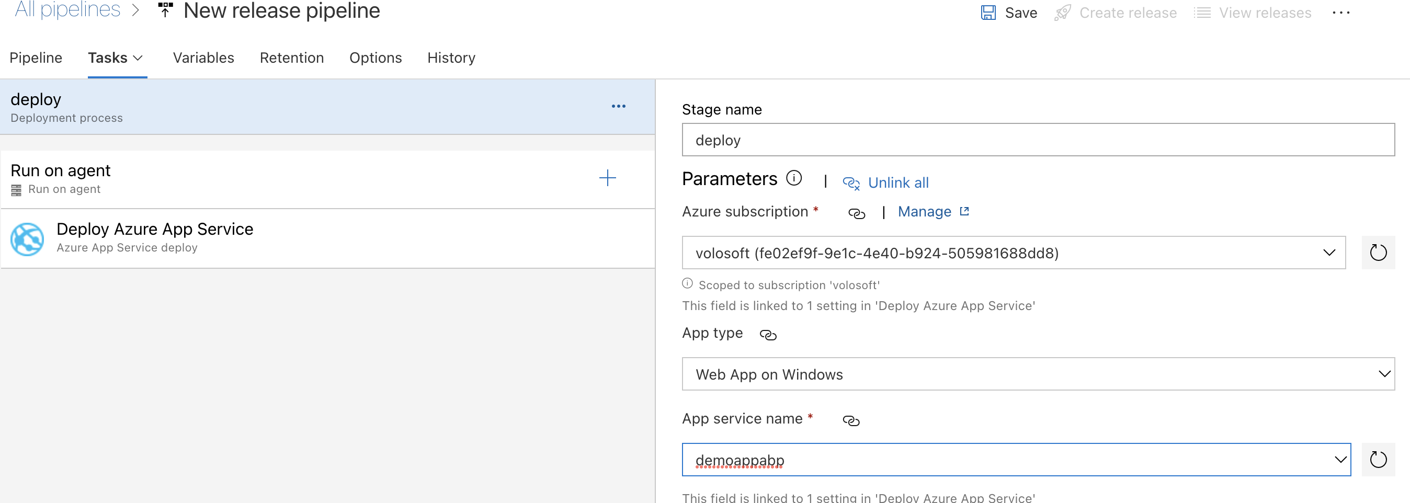This screenshot has width=1410, height=503.
Task: Open the deploy stage ellipsis menu
Action: pyautogui.click(x=618, y=106)
